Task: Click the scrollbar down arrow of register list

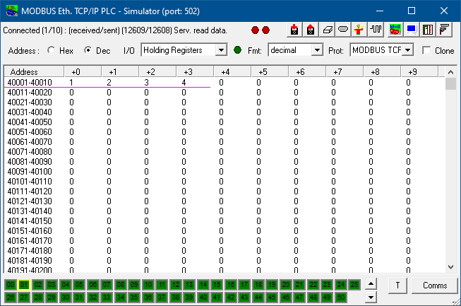Action: 450,267
